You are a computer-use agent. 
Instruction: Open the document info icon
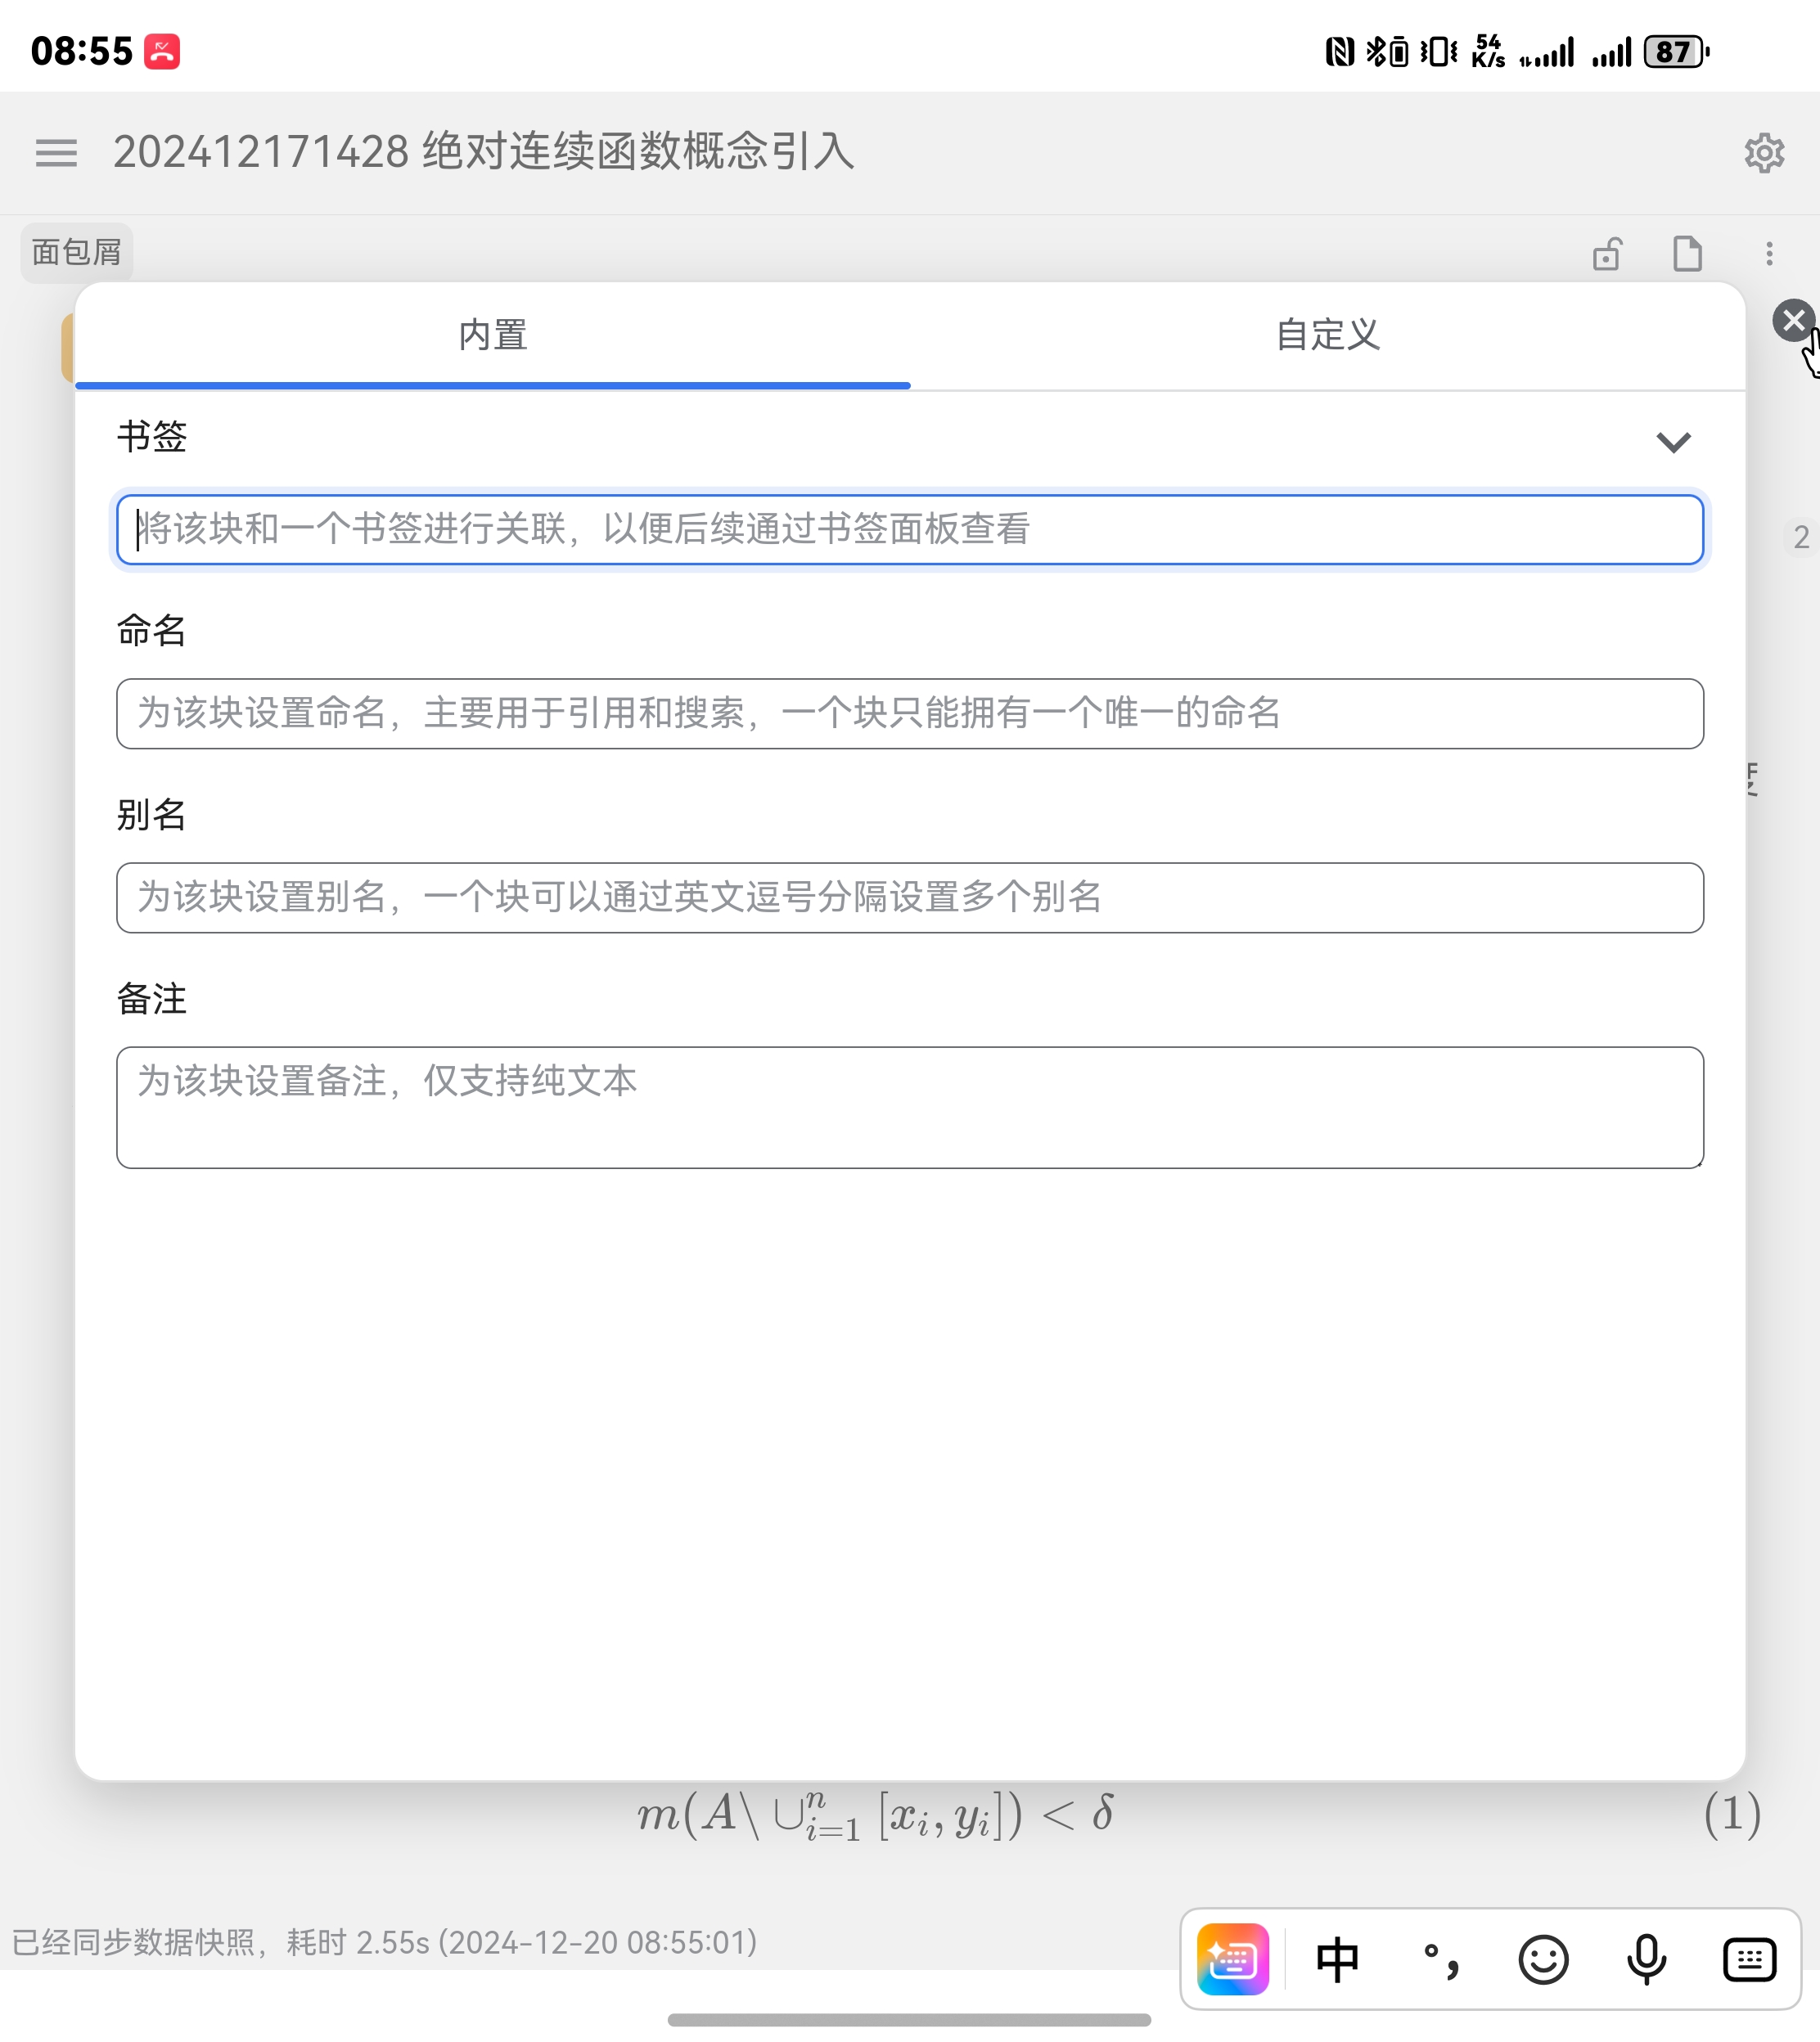coord(1688,253)
